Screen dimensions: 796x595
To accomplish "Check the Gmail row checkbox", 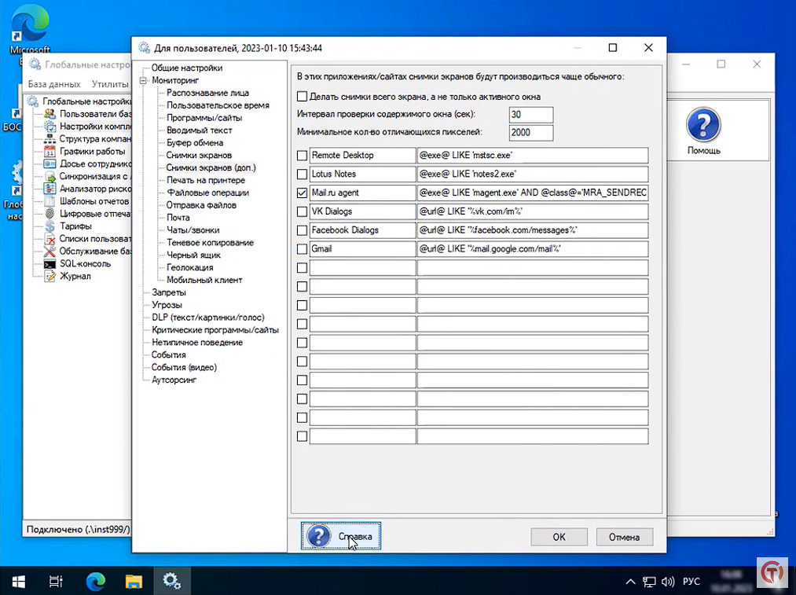I will click(302, 248).
